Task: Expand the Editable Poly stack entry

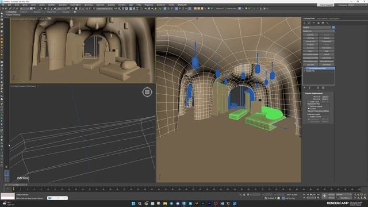Action: [304, 71]
